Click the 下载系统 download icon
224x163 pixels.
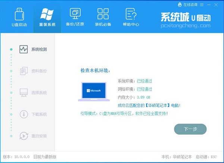(24, 114)
